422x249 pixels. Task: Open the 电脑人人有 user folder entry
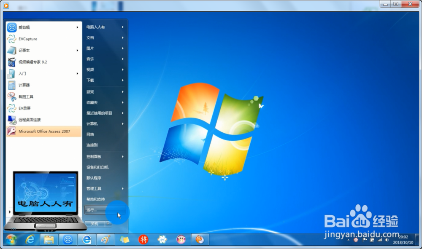coord(105,27)
